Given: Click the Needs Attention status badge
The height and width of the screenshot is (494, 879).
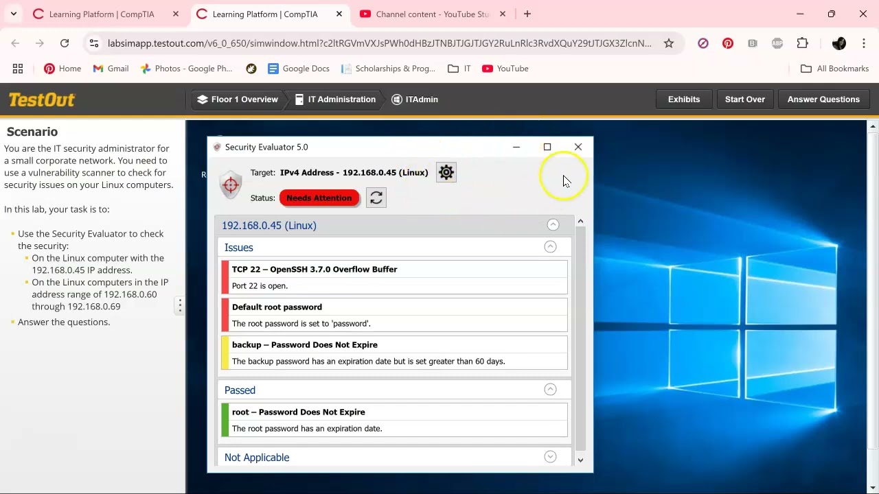Looking at the screenshot, I should pyautogui.click(x=319, y=198).
